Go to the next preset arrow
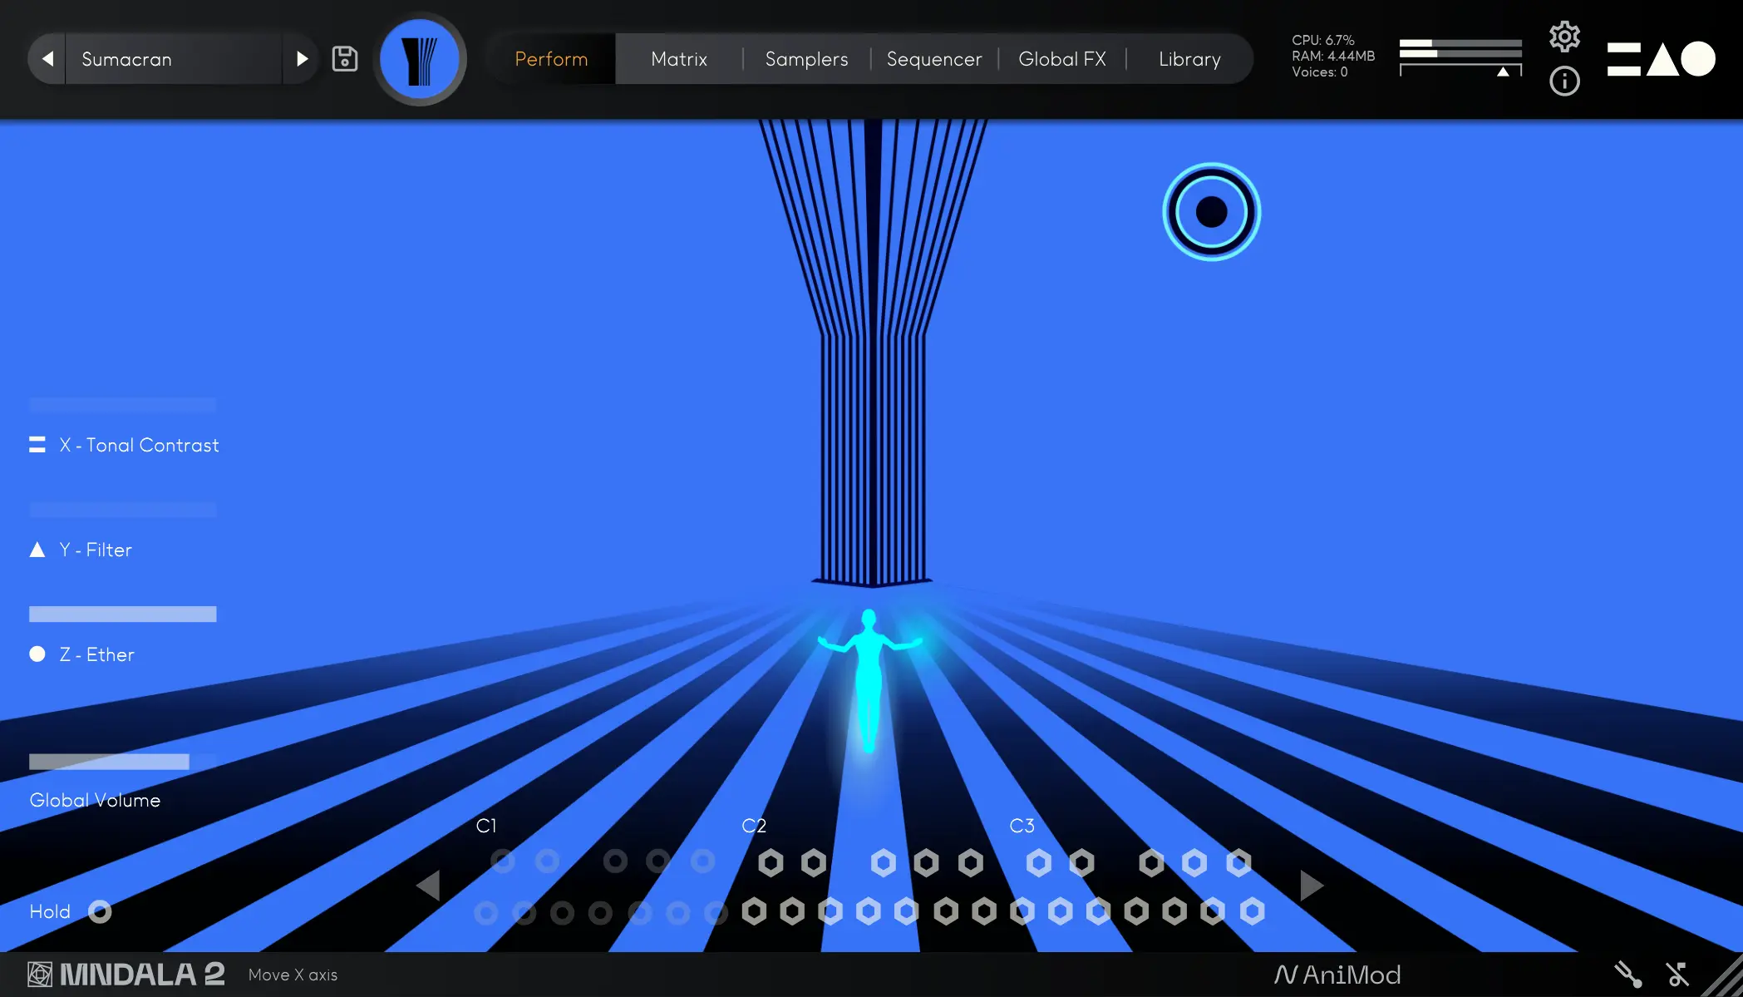 (302, 59)
